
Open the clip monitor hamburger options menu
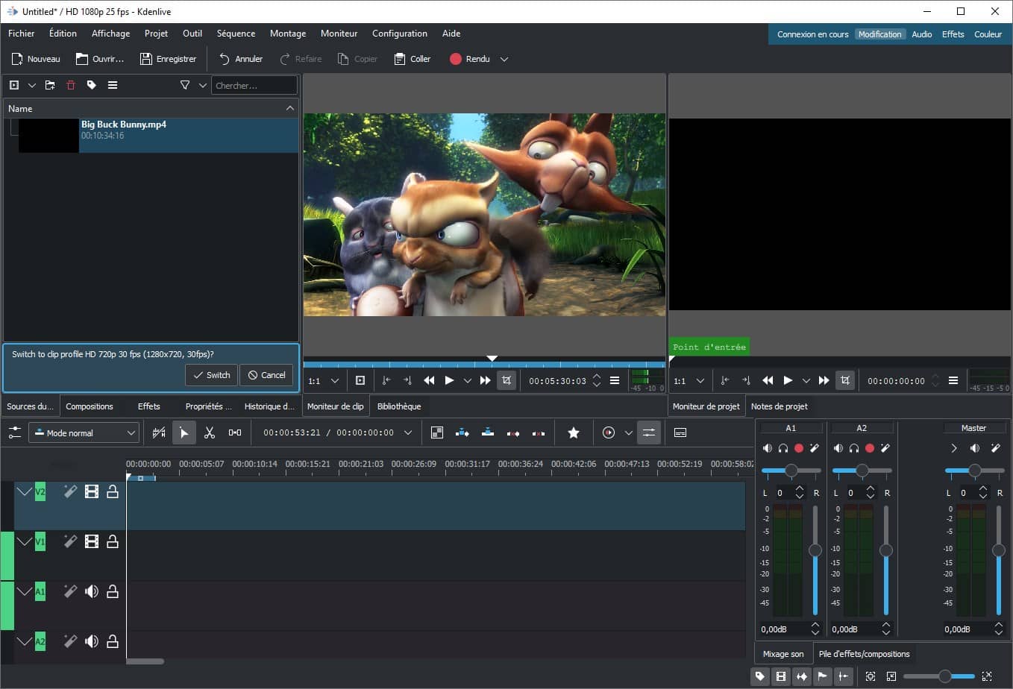[615, 380]
